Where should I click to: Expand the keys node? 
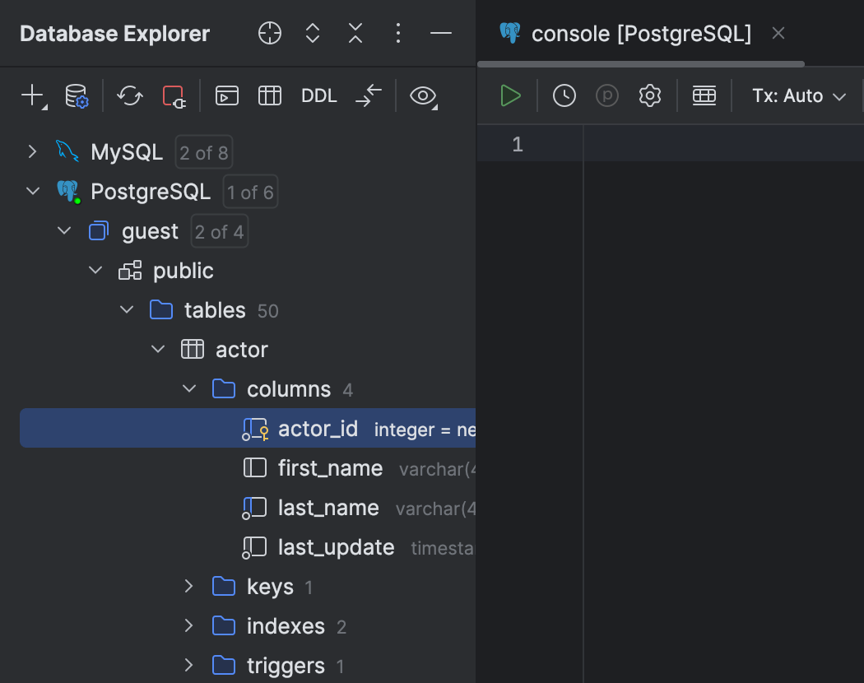pyautogui.click(x=188, y=587)
